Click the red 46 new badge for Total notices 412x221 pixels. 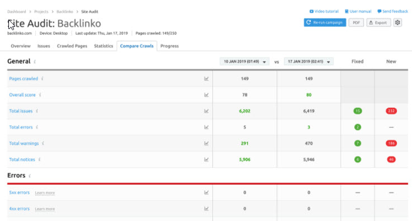point(391,160)
